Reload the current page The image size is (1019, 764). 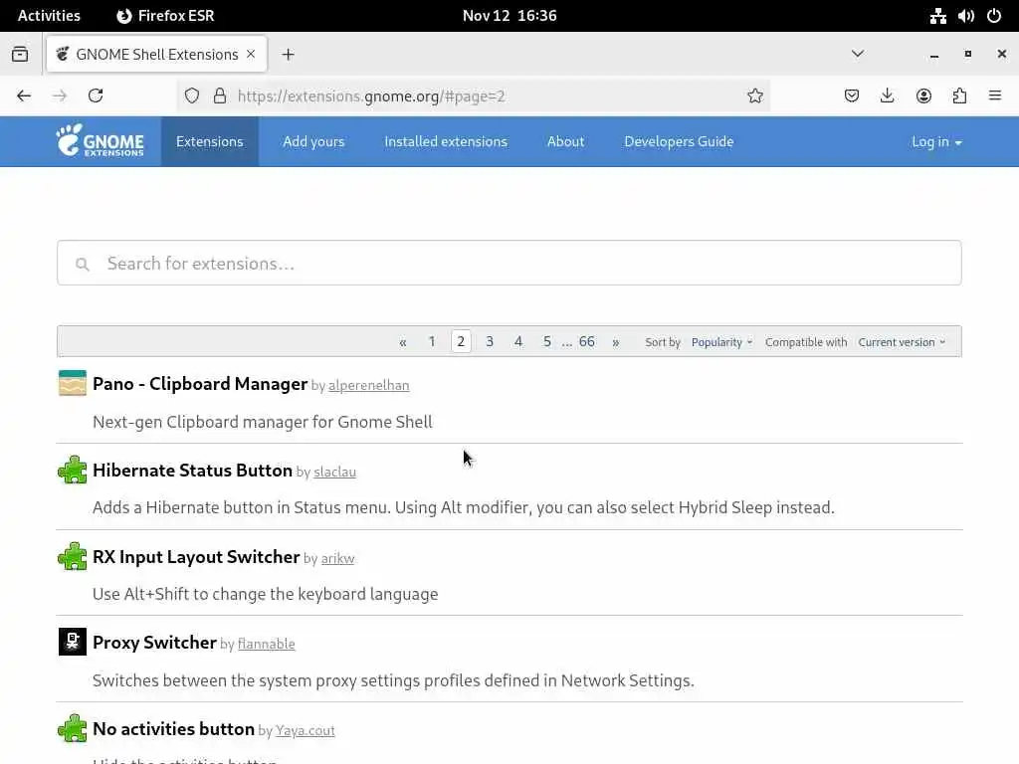(96, 95)
